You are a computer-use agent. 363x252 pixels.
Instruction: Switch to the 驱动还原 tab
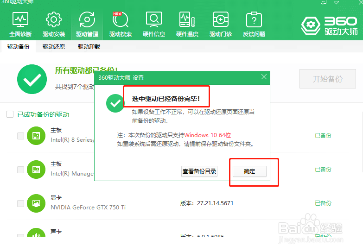53,46
